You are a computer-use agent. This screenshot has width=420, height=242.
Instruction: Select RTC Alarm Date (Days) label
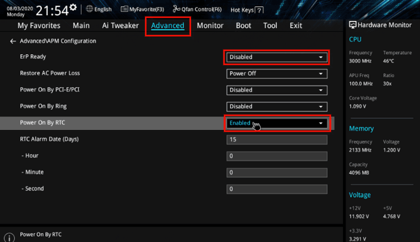click(x=49, y=139)
